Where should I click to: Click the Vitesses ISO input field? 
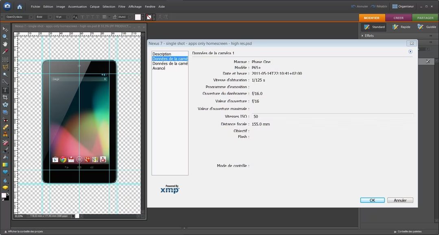tap(333, 116)
